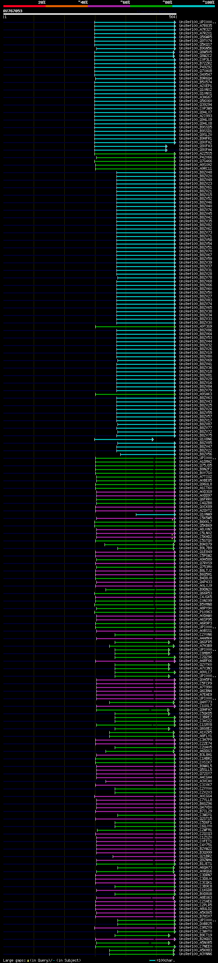Viewport: 218px width, 963px height.
Task: Click the UniRef100_Q1X8N6 label
Action: pos(195,439)
